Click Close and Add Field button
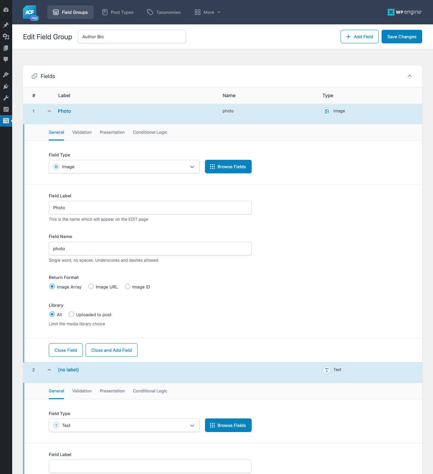The image size is (433, 474). coord(112,350)
